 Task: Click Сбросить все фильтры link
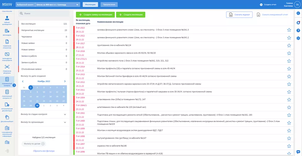[x=44, y=151]
